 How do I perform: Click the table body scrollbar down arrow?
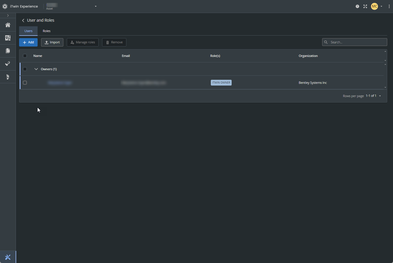click(385, 87)
